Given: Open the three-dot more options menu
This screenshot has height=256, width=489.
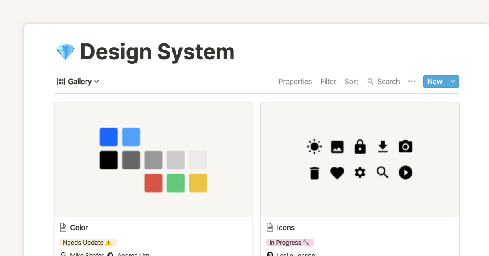Looking at the screenshot, I should coord(412,82).
